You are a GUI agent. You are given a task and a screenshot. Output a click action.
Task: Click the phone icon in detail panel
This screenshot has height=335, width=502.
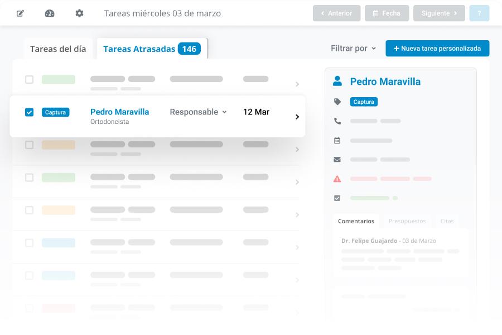(337, 121)
